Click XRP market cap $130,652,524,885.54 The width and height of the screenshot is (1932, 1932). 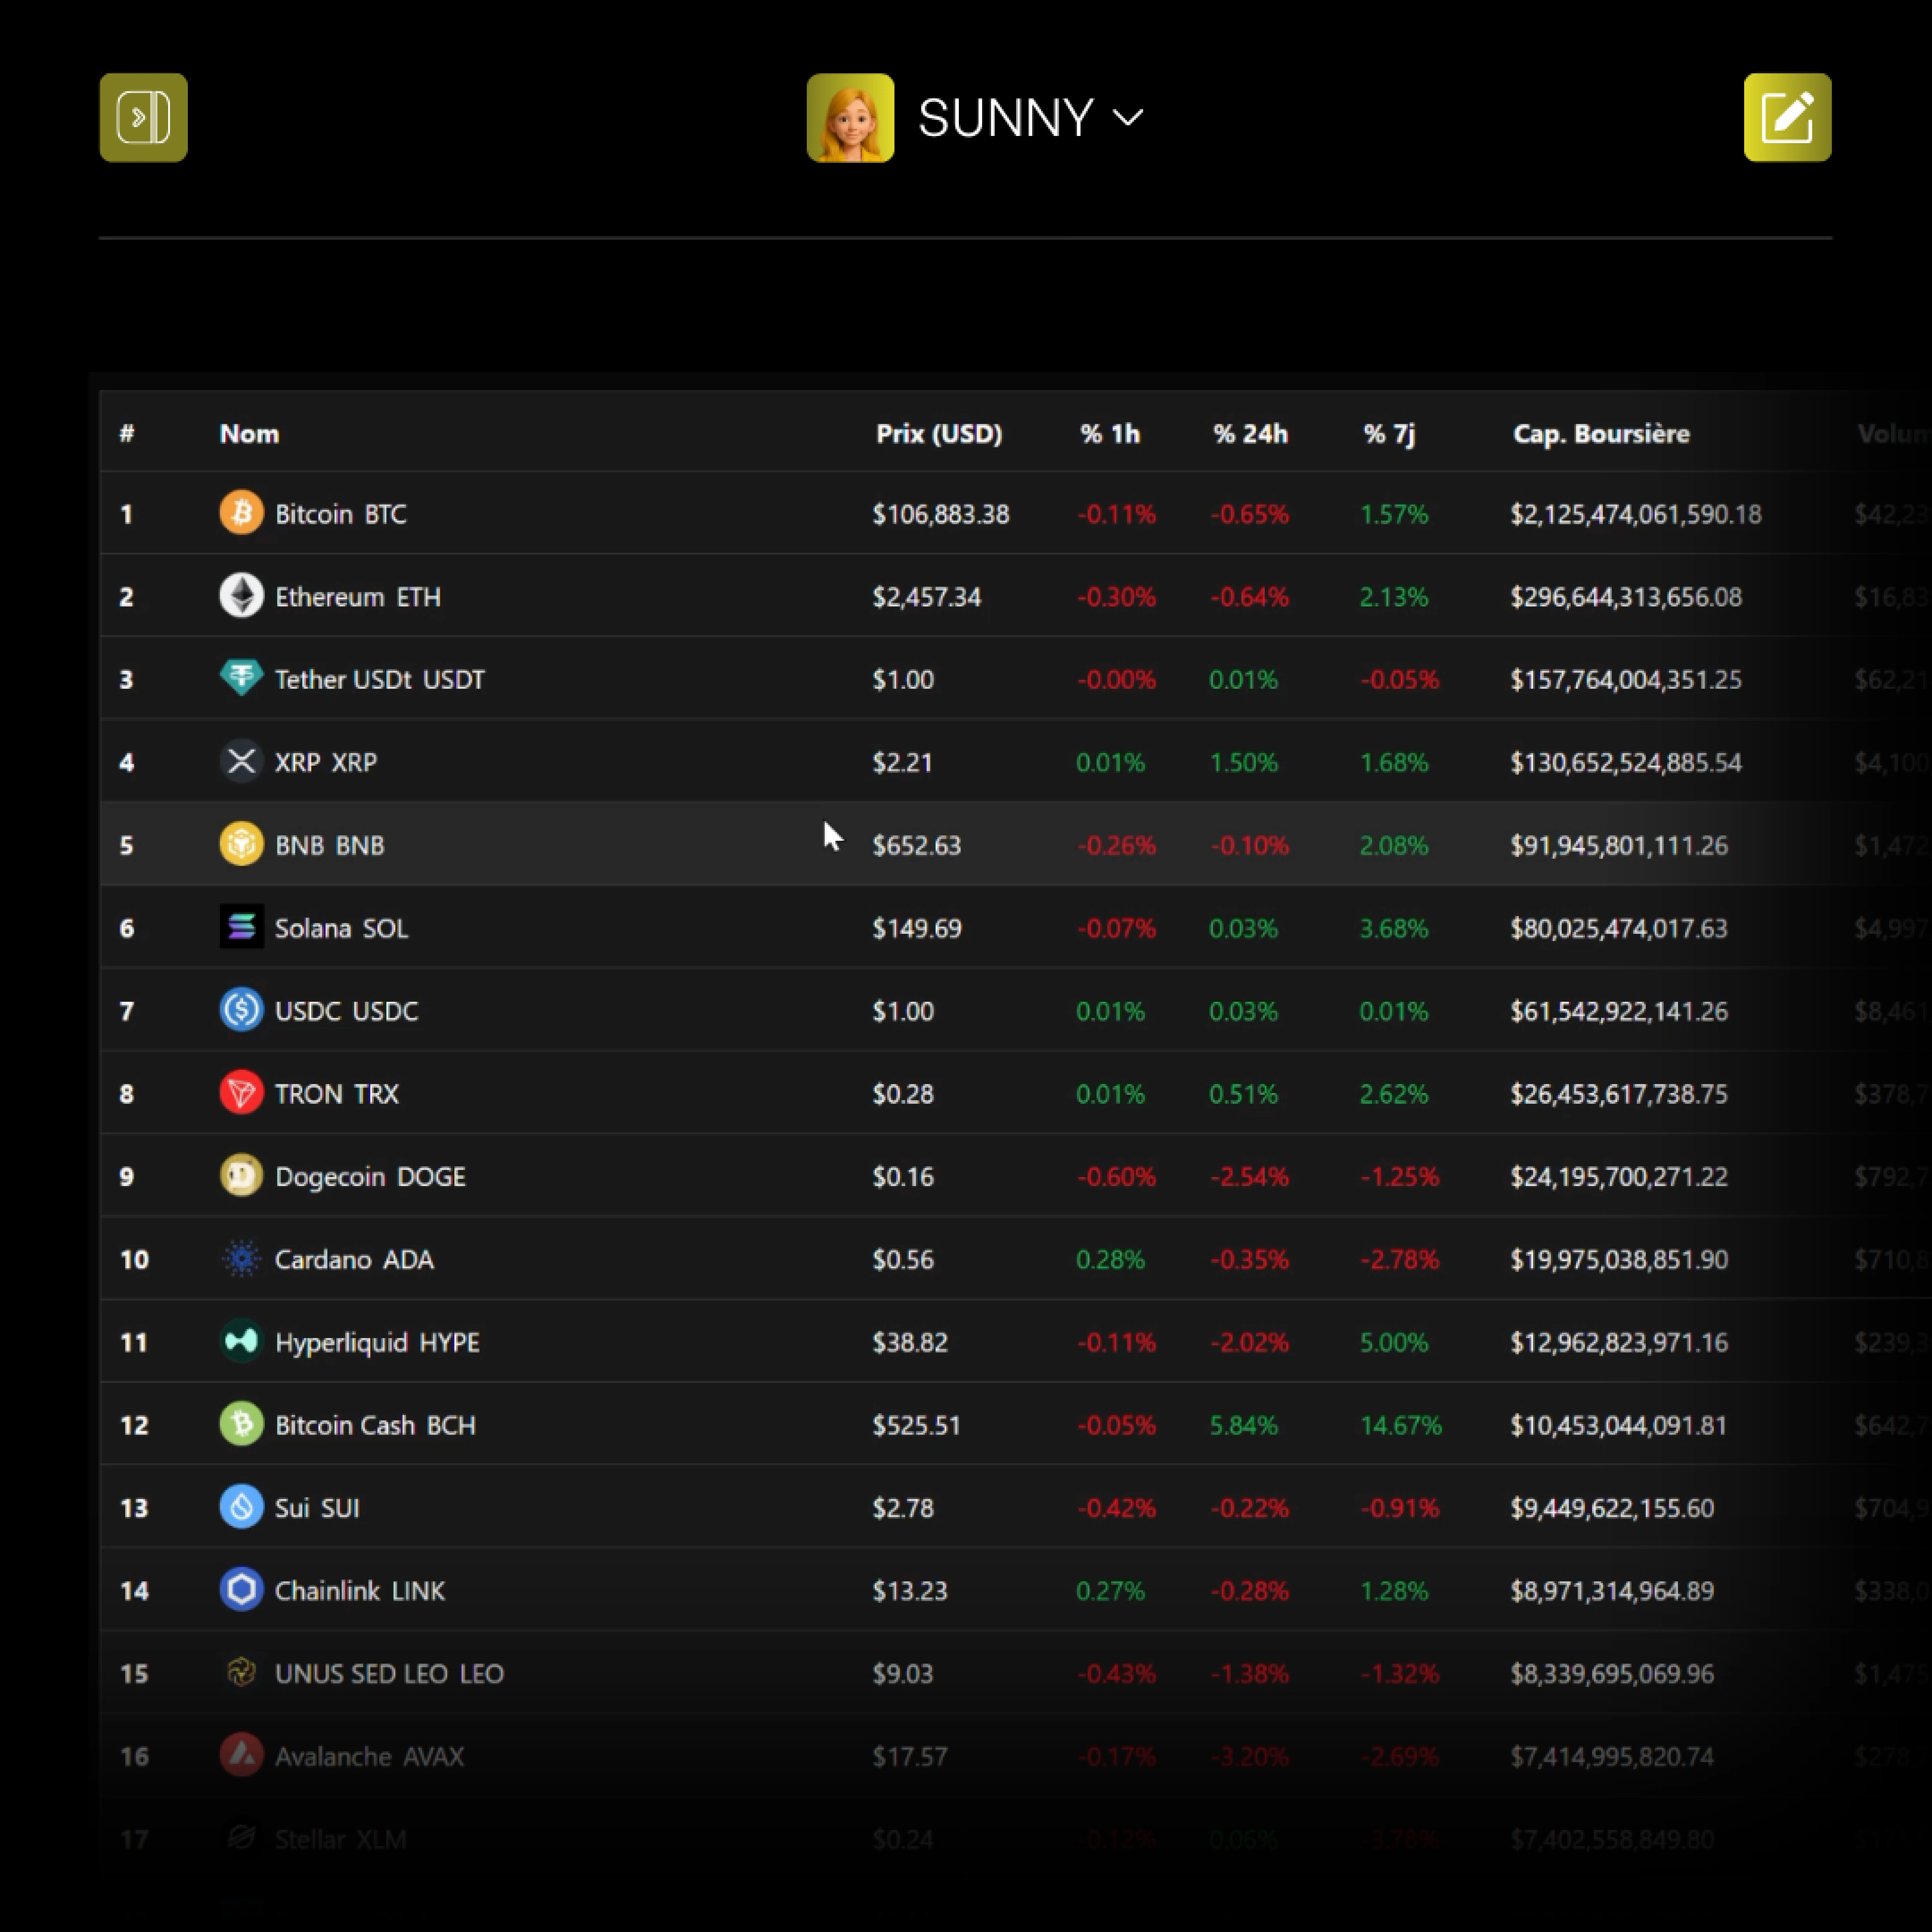1626,762
